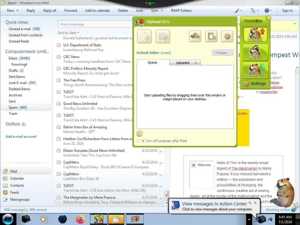Switch to the Queue tab

(152, 62)
